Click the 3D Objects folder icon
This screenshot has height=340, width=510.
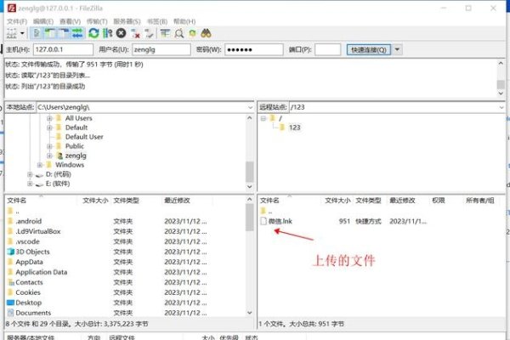11,252
